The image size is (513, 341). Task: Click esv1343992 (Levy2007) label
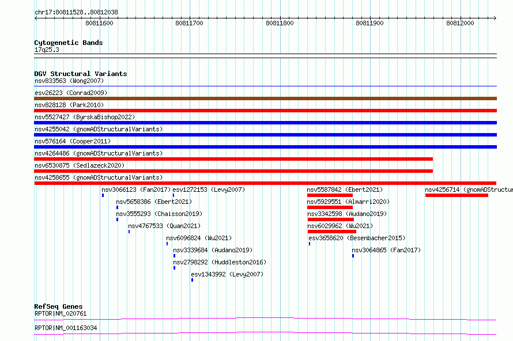tap(227, 274)
